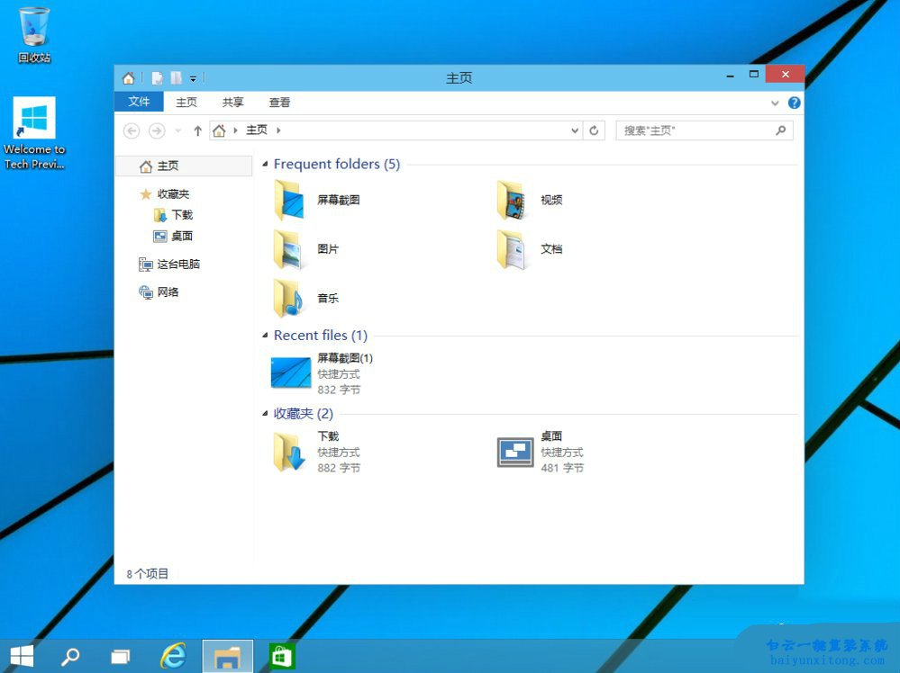Screen dimensions: 900x673
Task: Open the 文件 menu
Action: coord(139,102)
